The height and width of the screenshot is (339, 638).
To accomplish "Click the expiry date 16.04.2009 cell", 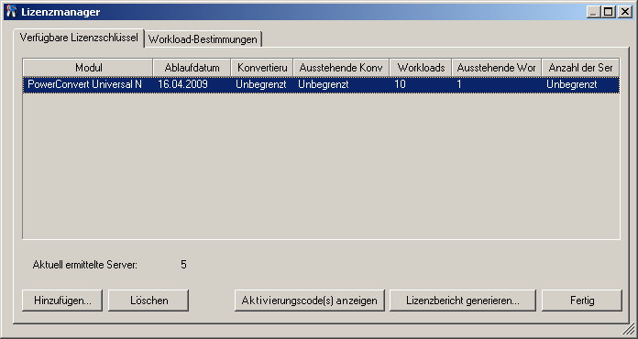I will [x=182, y=84].
